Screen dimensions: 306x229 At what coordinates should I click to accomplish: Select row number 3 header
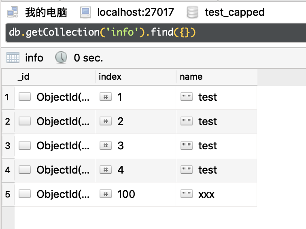pos(8,146)
